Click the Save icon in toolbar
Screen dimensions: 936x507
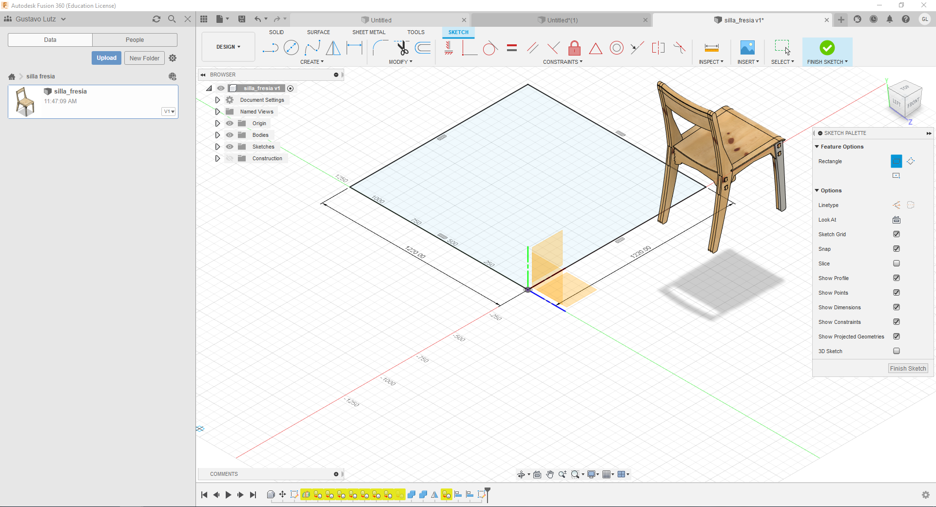click(241, 19)
